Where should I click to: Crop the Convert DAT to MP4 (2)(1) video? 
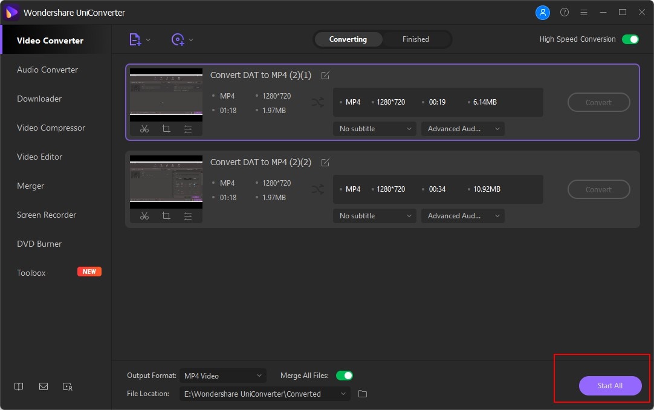(x=166, y=129)
